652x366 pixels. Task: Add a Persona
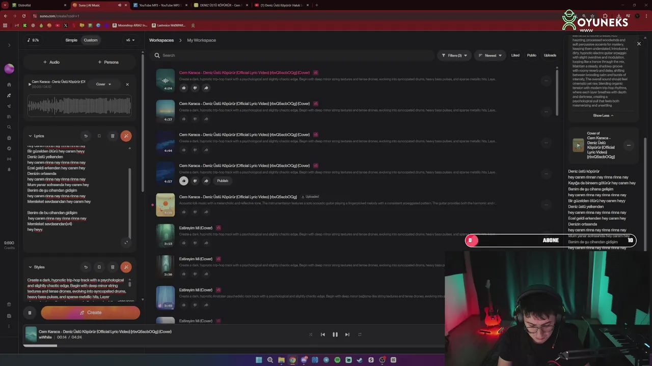pyautogui.click(x=108, y=62)
